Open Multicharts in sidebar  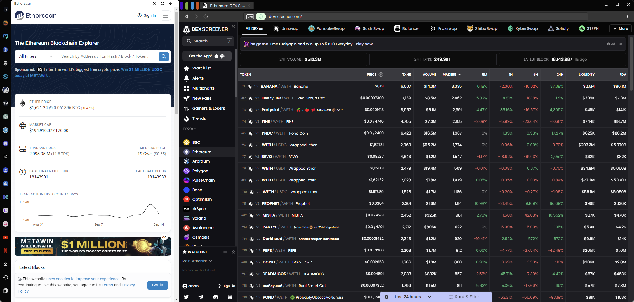coord(203,88)
